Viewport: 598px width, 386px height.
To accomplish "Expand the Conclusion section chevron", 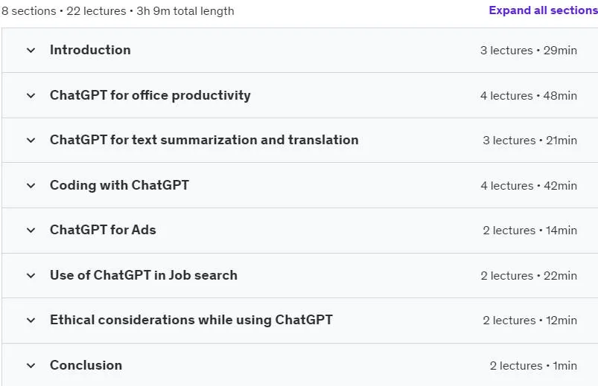I will [31, 366].
